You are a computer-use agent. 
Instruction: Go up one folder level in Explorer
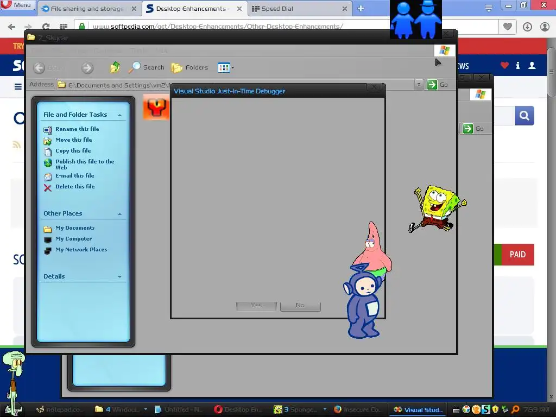pos(115,67)
